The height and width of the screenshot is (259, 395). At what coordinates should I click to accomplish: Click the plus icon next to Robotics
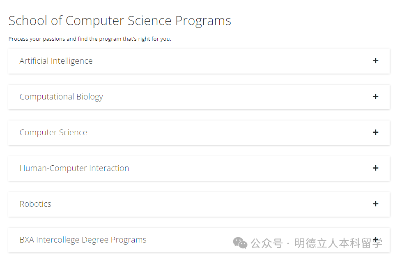click(375, 204)
